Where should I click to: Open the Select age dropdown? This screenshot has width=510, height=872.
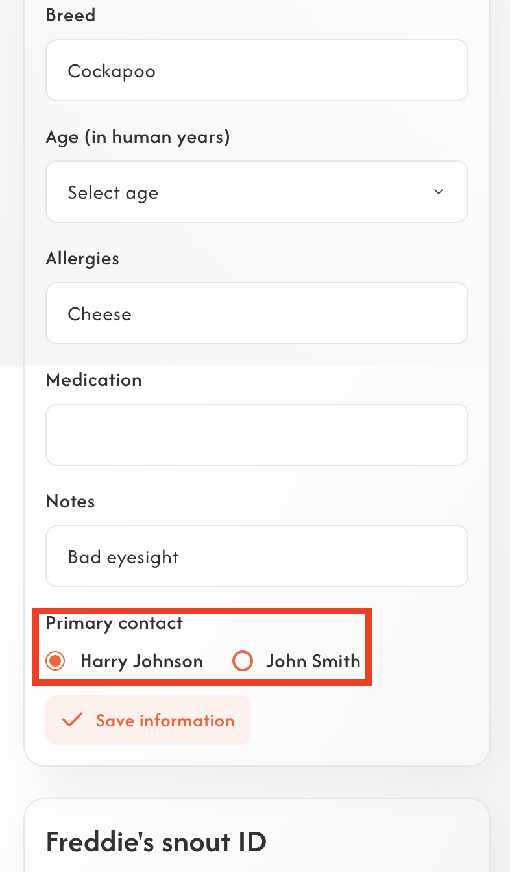(x=256, y=192)
